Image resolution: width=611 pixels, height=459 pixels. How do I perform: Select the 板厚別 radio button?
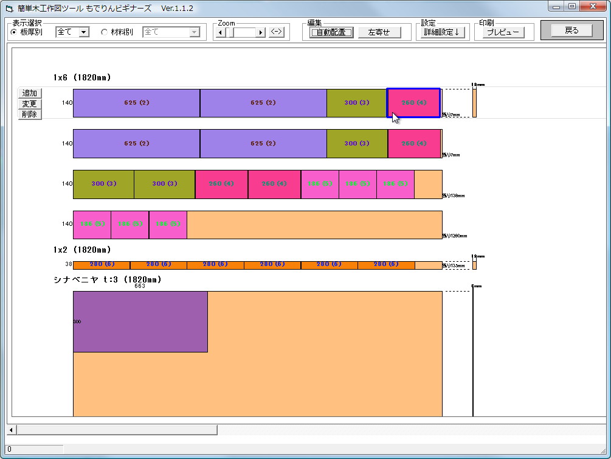click(x=13, y=32)
